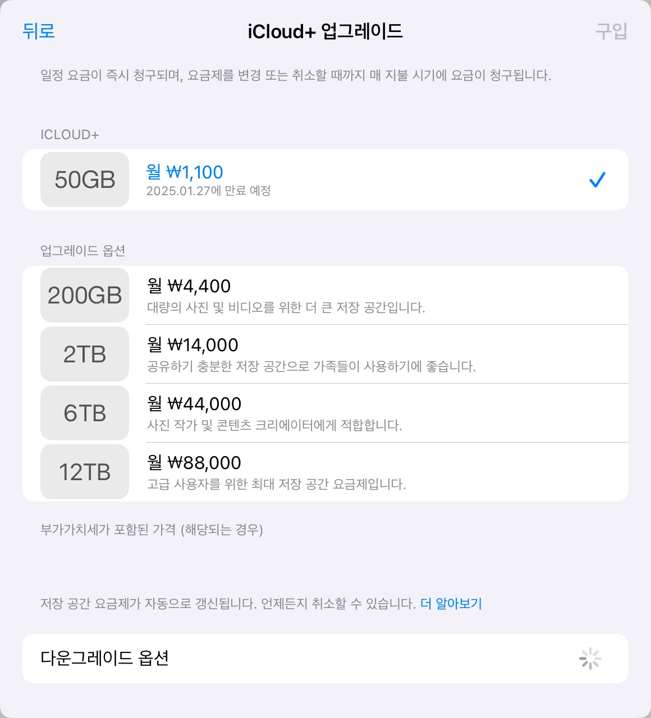
Task: Tap the 50GB storage badge
Action: (x=85, y=179)
